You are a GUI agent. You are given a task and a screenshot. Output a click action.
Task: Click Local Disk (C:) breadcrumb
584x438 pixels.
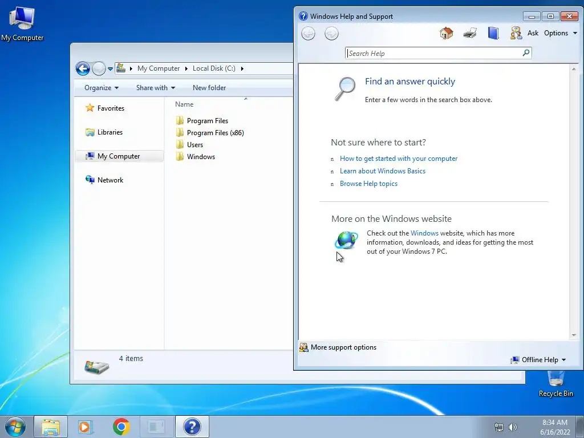tap(214, 68)
